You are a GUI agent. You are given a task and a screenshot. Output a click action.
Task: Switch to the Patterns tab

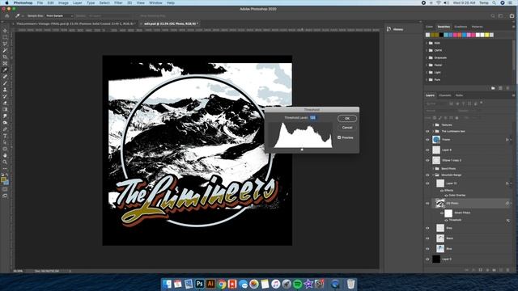point(477,27)
